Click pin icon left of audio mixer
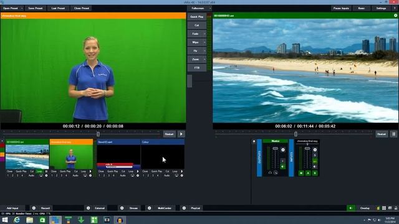The image size is (399, 224). [x=254, y=142]
